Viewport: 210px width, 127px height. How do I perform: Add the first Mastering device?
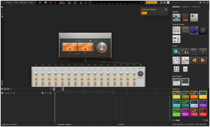point(176,82)
